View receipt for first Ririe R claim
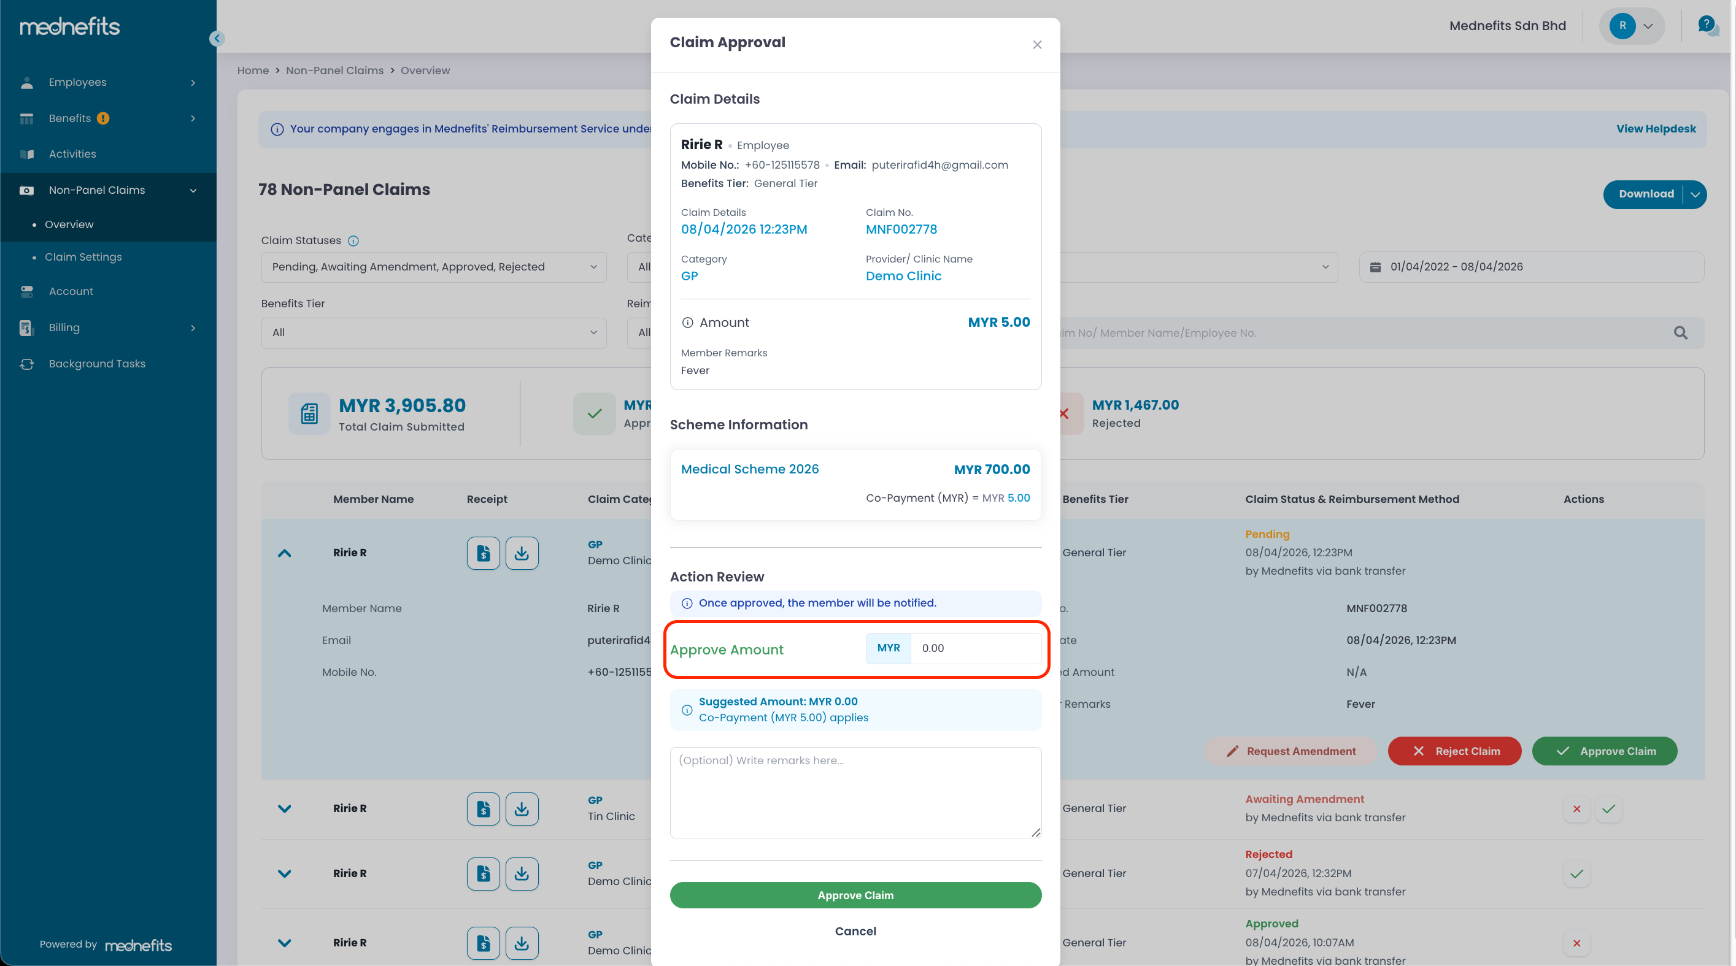This screenshot has height=966, width=1736. (483, 553)
